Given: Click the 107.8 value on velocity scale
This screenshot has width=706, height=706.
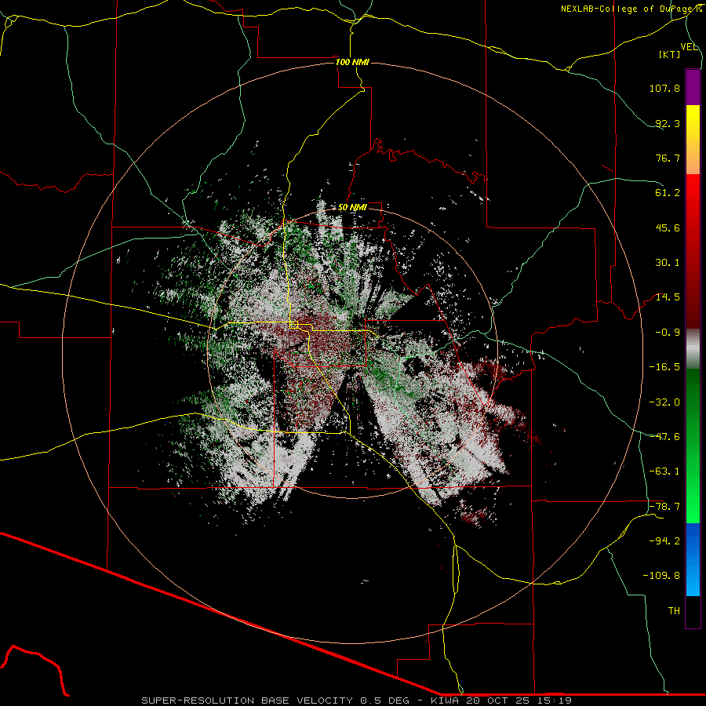Looking at the screenshot, I should (x=664, y=88).
